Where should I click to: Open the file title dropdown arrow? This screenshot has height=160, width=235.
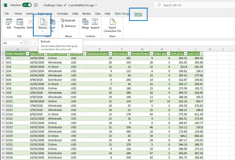point(96,5)
